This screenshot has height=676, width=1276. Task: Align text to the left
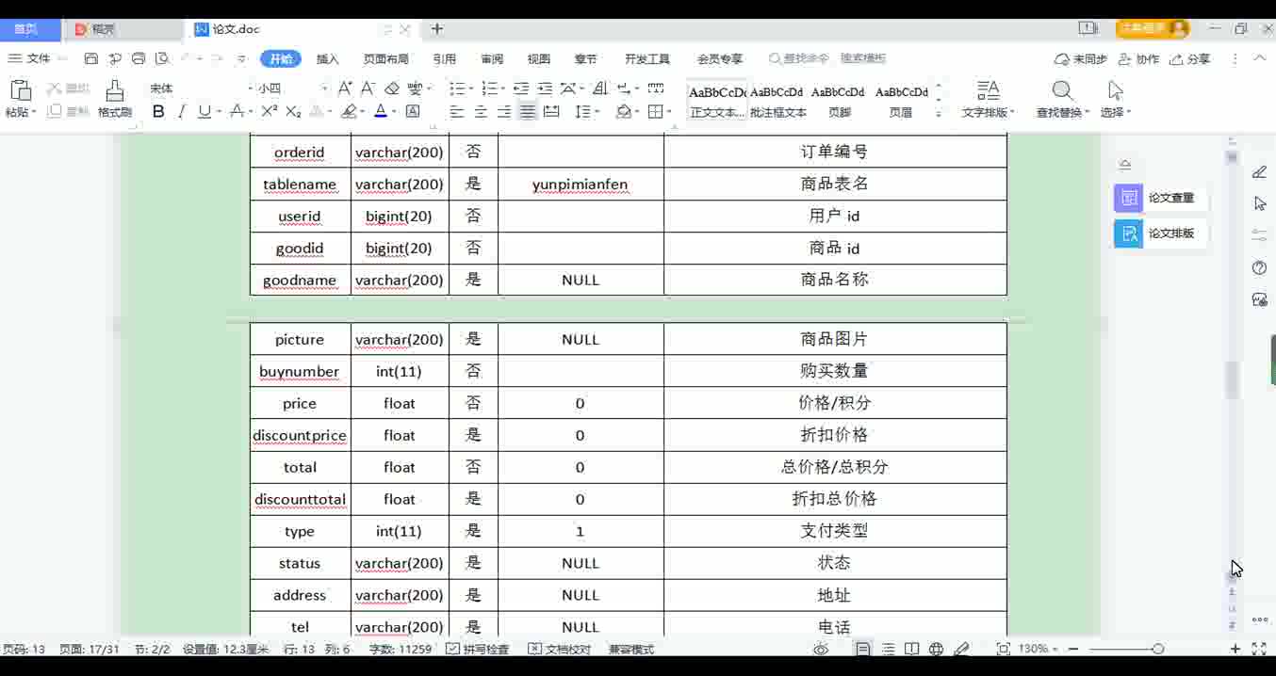(x=457, y=112)
